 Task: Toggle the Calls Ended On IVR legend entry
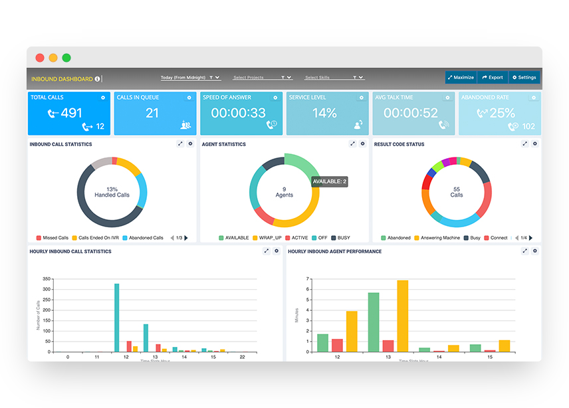[96, 238]
